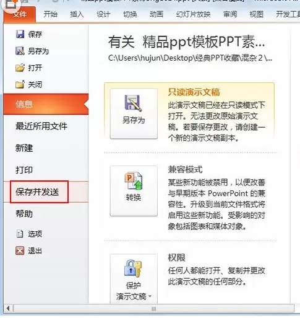Click the 只读演示文稿 heading

coord(194,92)
